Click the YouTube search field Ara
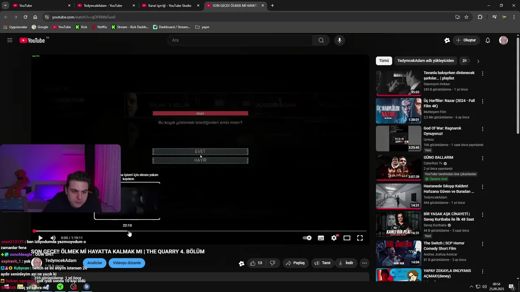The height and width of the screenshot is (292, 520). pos(240,40)
